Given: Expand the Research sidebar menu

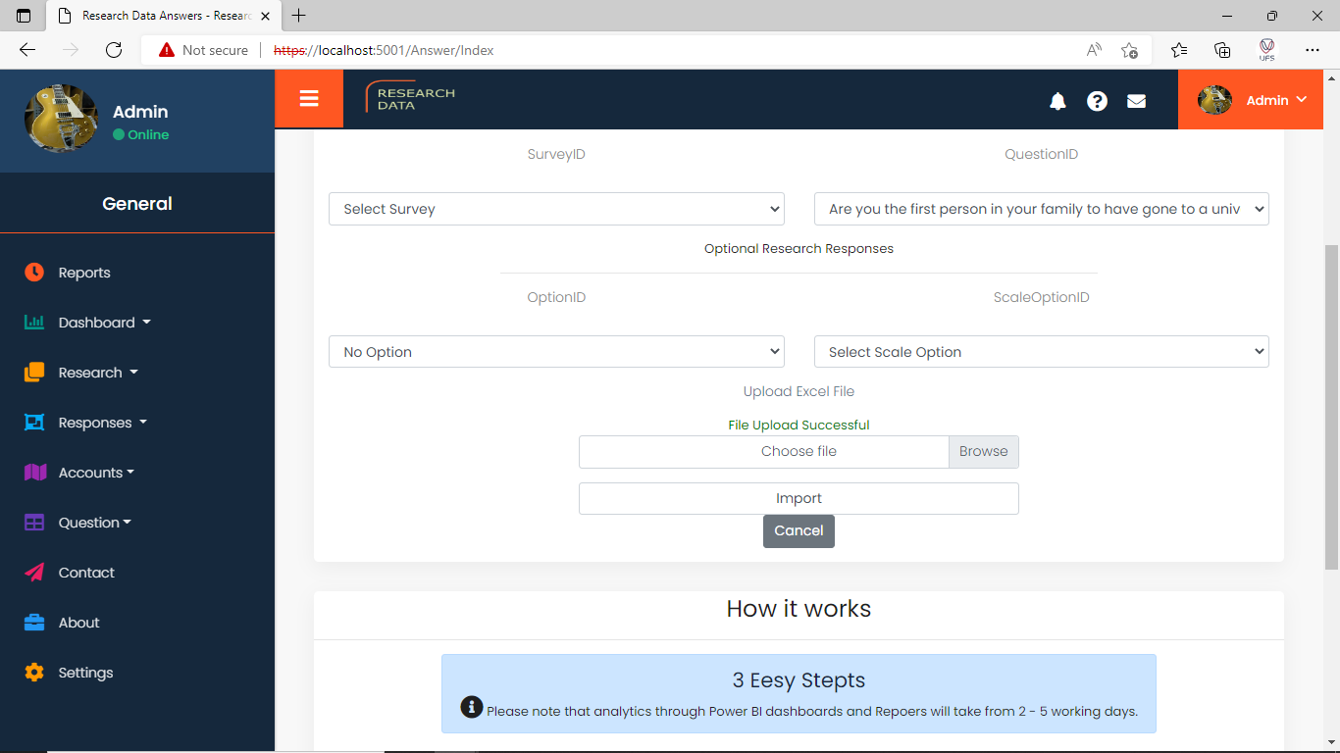Looking at the screenshot, I should [x=98, y=373].
